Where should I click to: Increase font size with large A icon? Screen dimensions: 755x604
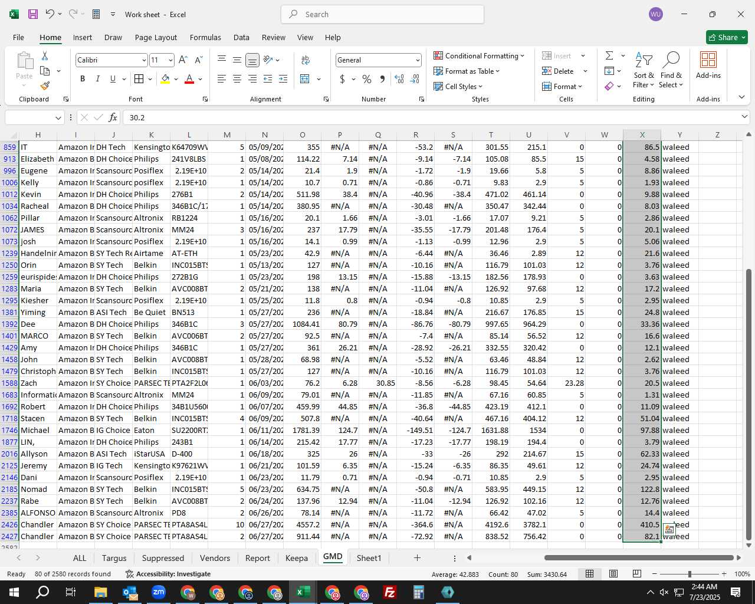[x=183, y=60]
